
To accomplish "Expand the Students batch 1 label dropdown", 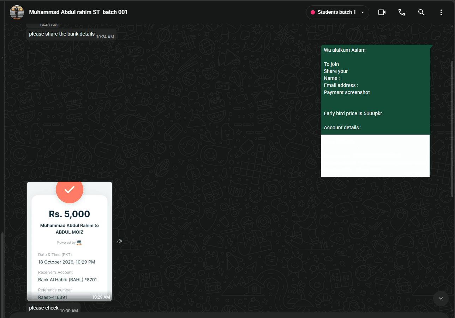I will tap(337, 12).
